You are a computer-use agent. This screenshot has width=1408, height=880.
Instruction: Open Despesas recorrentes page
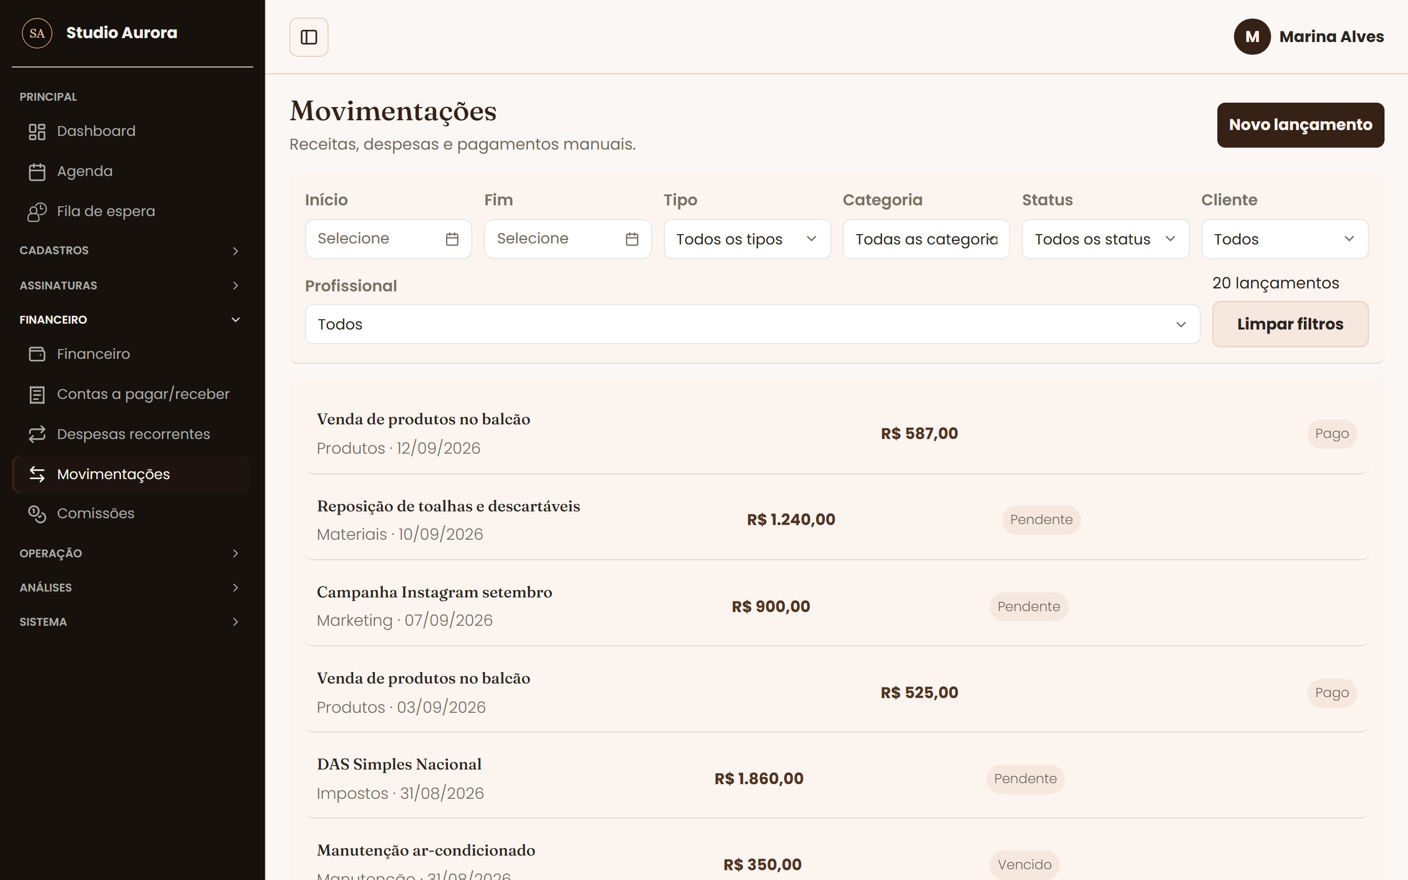click(x=131, y=434)
